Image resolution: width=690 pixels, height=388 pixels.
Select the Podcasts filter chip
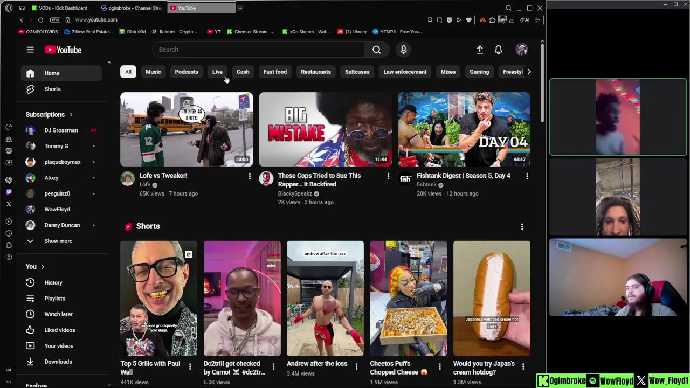(x=187, y=72)
